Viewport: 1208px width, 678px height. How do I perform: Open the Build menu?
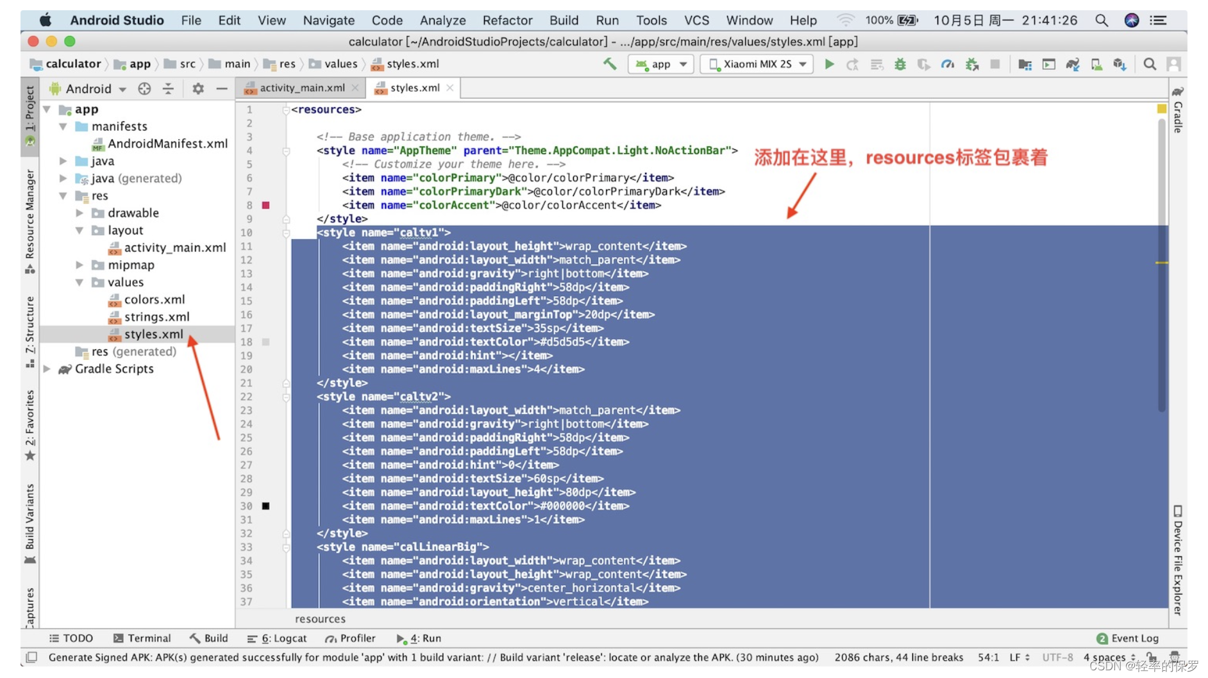pyautogui.click(x=564, y=21)
